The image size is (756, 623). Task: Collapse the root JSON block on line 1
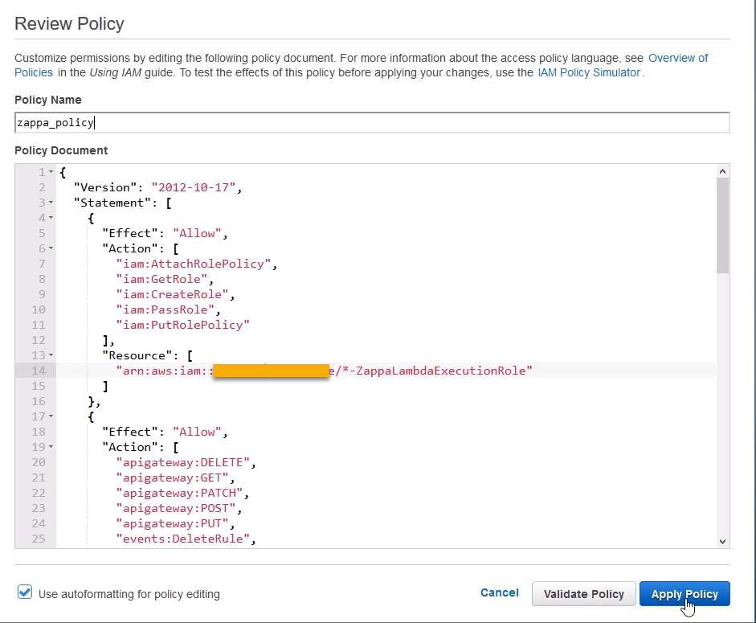51,173
